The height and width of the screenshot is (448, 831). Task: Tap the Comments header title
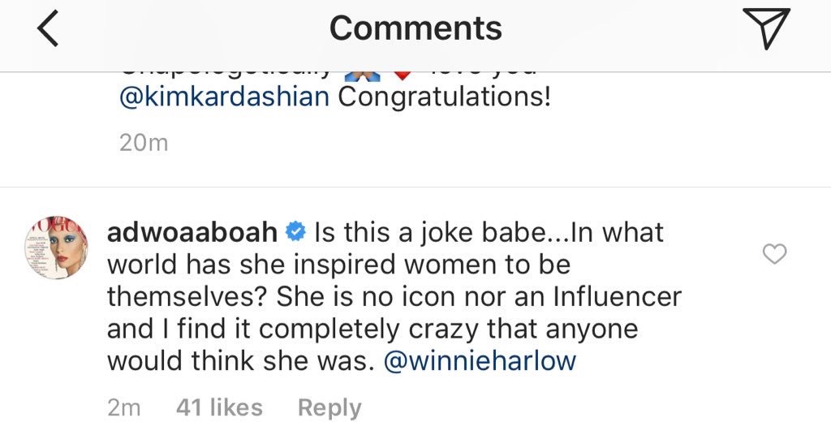pos(415,28)
